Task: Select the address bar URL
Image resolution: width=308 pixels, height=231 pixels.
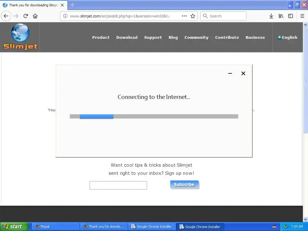Action: [x=120, y=16]
